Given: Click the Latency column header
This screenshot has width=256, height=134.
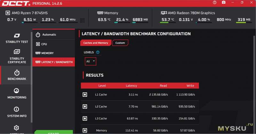Looking at the screenshot, I should click(131, 86).
